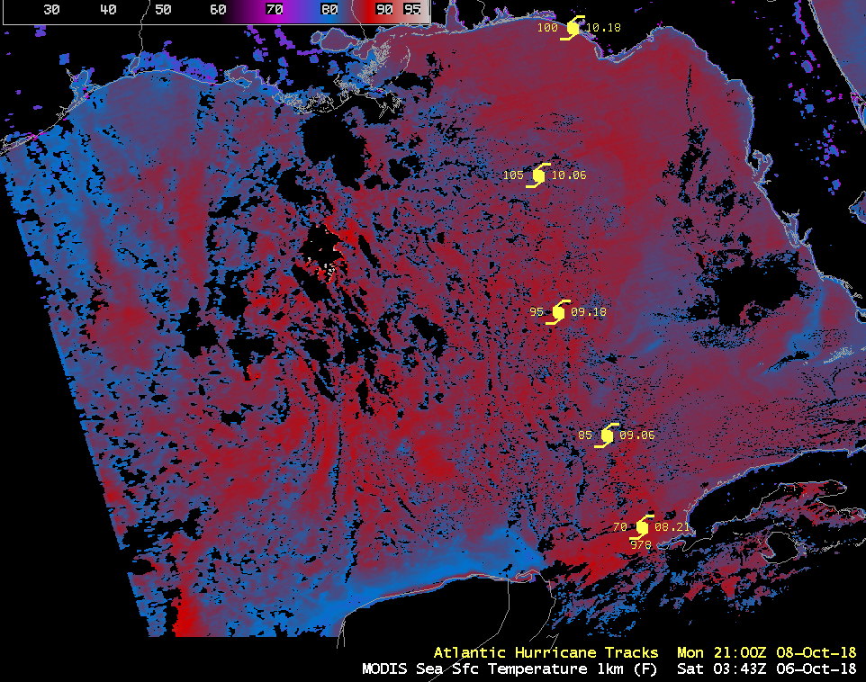Click the wind speed value 105
The width and height of the screenshot is (866, 682).
tap(513, 175)
